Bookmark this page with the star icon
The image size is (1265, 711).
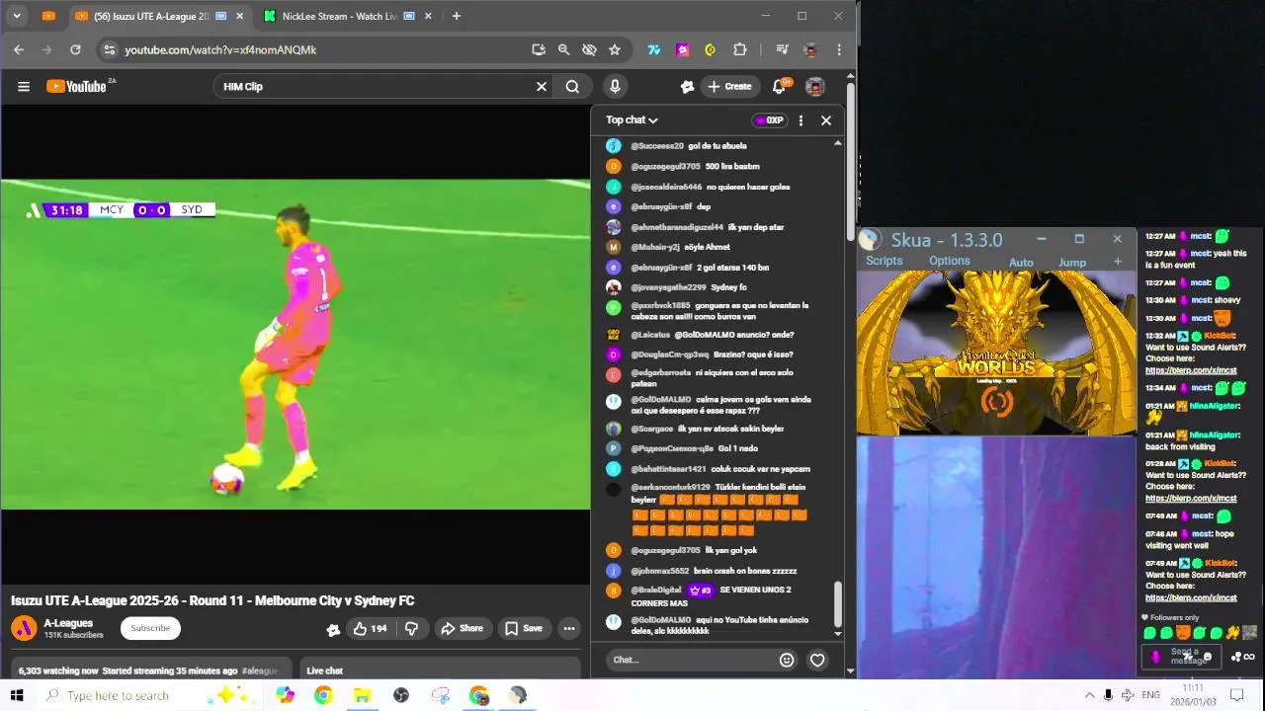pos(615,49)
